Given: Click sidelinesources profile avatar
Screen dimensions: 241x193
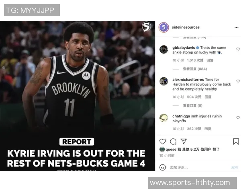Looking at the screenshot, I should pos(164,27).
